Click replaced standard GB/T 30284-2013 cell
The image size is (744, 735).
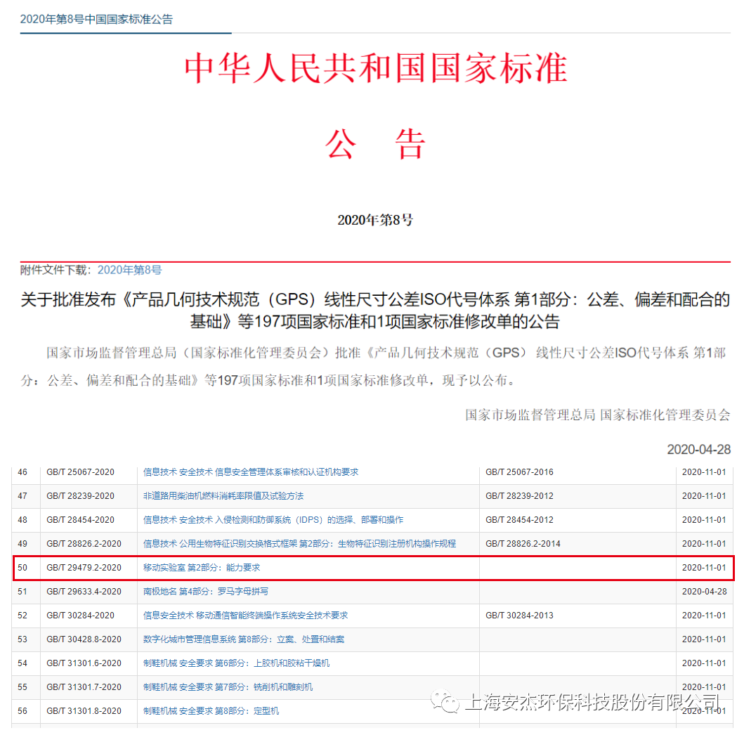(x=519, y=616)
